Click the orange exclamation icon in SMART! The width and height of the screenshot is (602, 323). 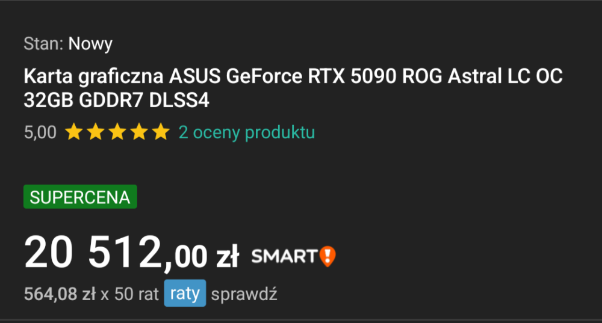coord(327,256)
